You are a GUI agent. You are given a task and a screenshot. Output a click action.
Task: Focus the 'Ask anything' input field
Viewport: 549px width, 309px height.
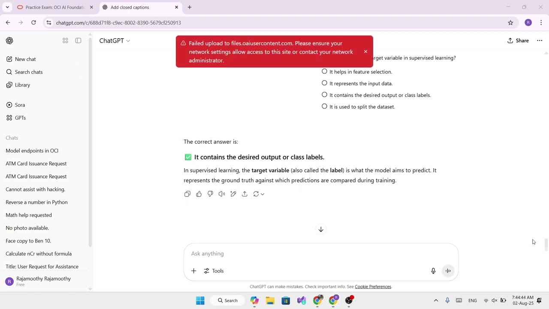coord(321,254)
